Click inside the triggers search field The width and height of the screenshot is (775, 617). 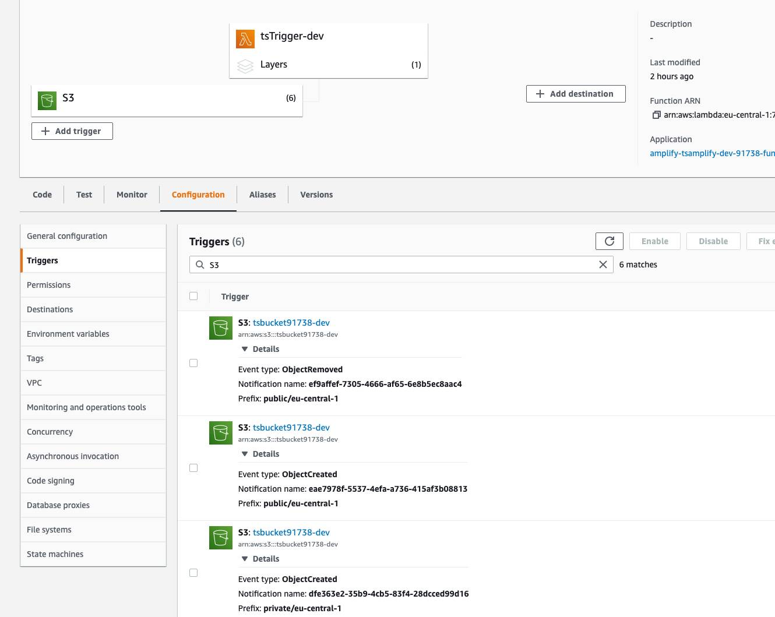coord(401,265)
